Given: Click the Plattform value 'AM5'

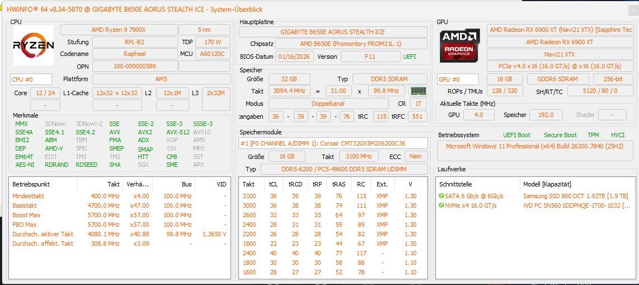Looking at the screenshot, I should 161,79.
